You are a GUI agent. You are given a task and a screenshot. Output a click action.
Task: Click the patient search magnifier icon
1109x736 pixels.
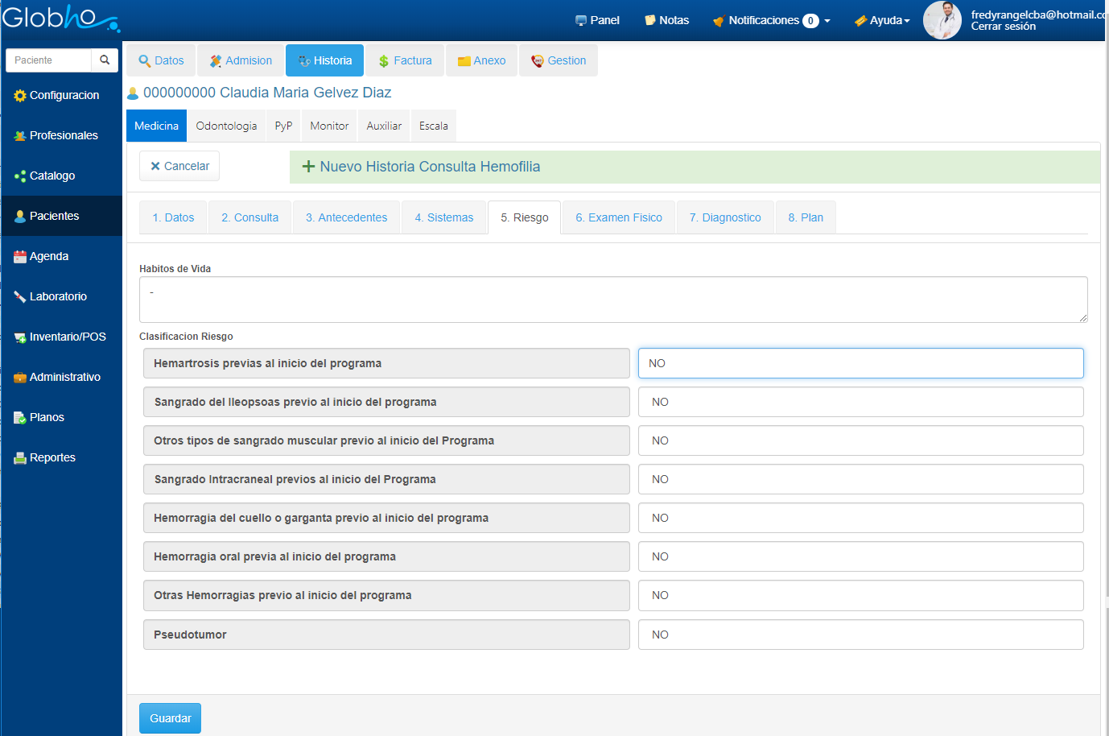click(x=105, y=60)
